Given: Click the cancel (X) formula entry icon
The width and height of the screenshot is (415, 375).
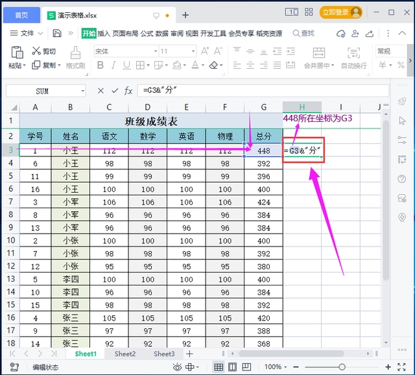Looking at the screenshot, I should (101, 91).
